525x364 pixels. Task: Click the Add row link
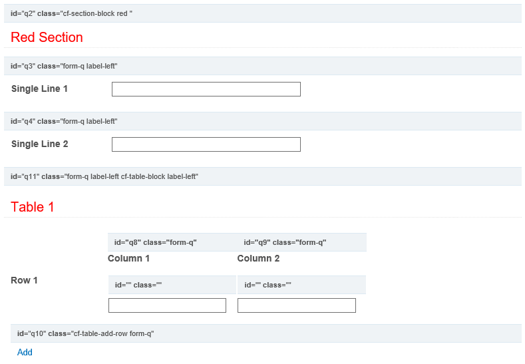tap(25, 352)
